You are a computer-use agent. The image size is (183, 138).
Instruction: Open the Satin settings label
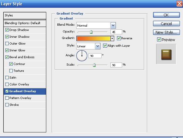(x=13, y=77)
